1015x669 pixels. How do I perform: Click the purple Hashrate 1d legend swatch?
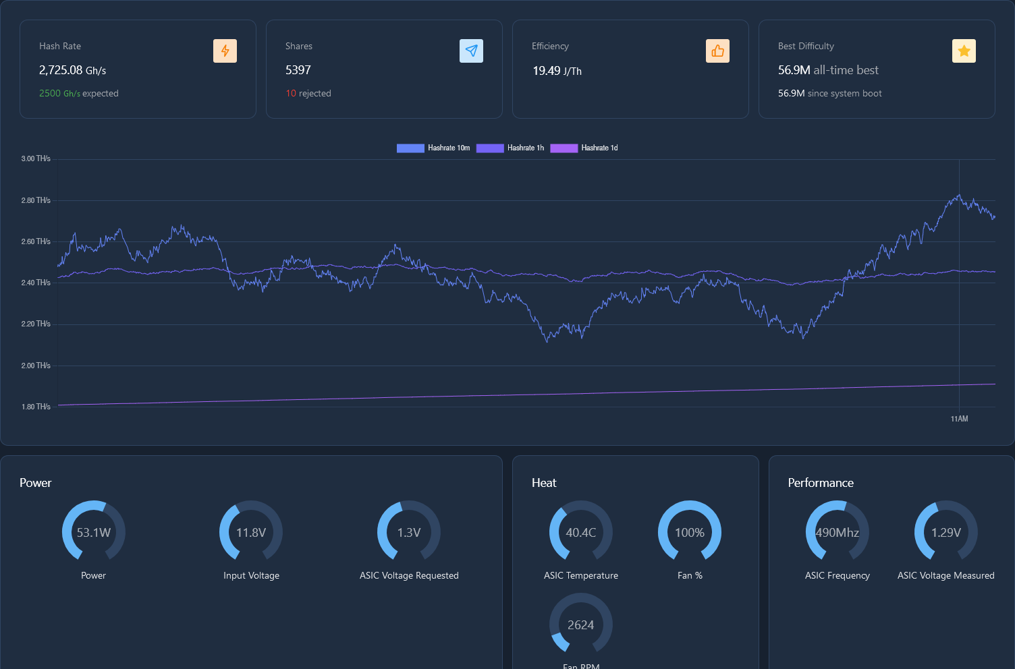[x=564, y=148]
